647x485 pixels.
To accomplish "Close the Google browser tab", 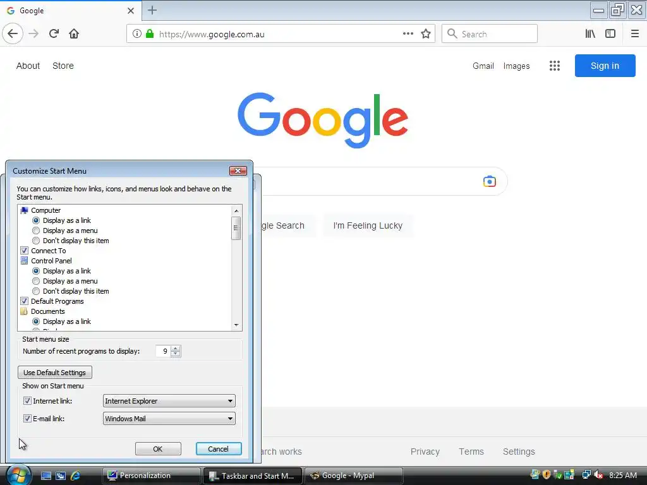I will click(130, 10).
